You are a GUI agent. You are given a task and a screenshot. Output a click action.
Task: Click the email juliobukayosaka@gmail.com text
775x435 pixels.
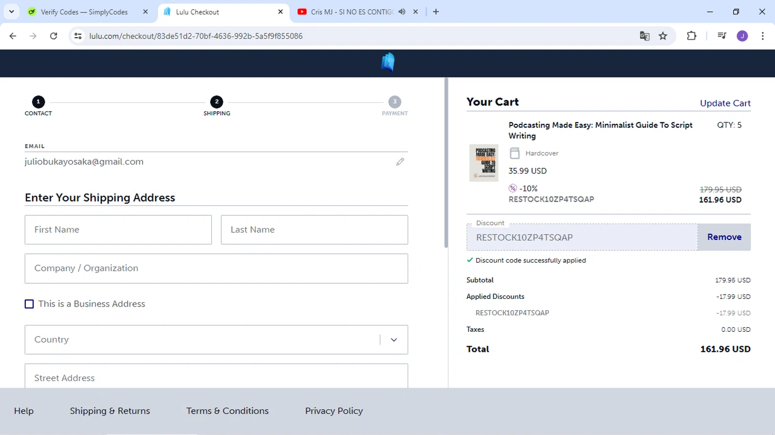(84, 162)
